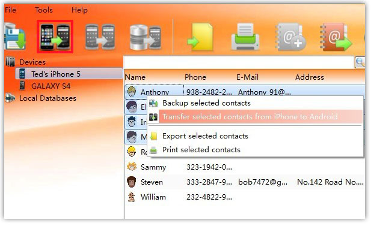Click the backup to disk toolbar icon
Viewport: 371px width, 226px height.
coord(15,36)
